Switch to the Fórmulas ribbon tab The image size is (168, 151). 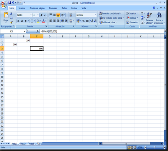[x=53, y=8]
